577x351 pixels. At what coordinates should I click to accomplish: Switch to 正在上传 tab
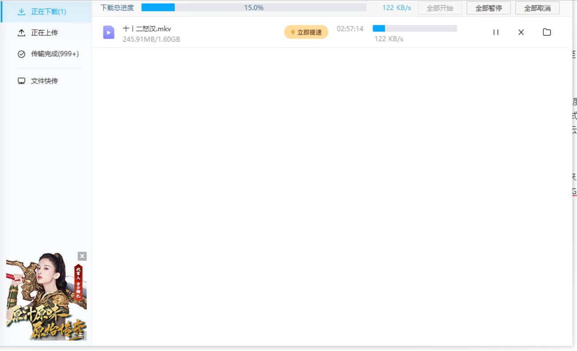point(44,33)
